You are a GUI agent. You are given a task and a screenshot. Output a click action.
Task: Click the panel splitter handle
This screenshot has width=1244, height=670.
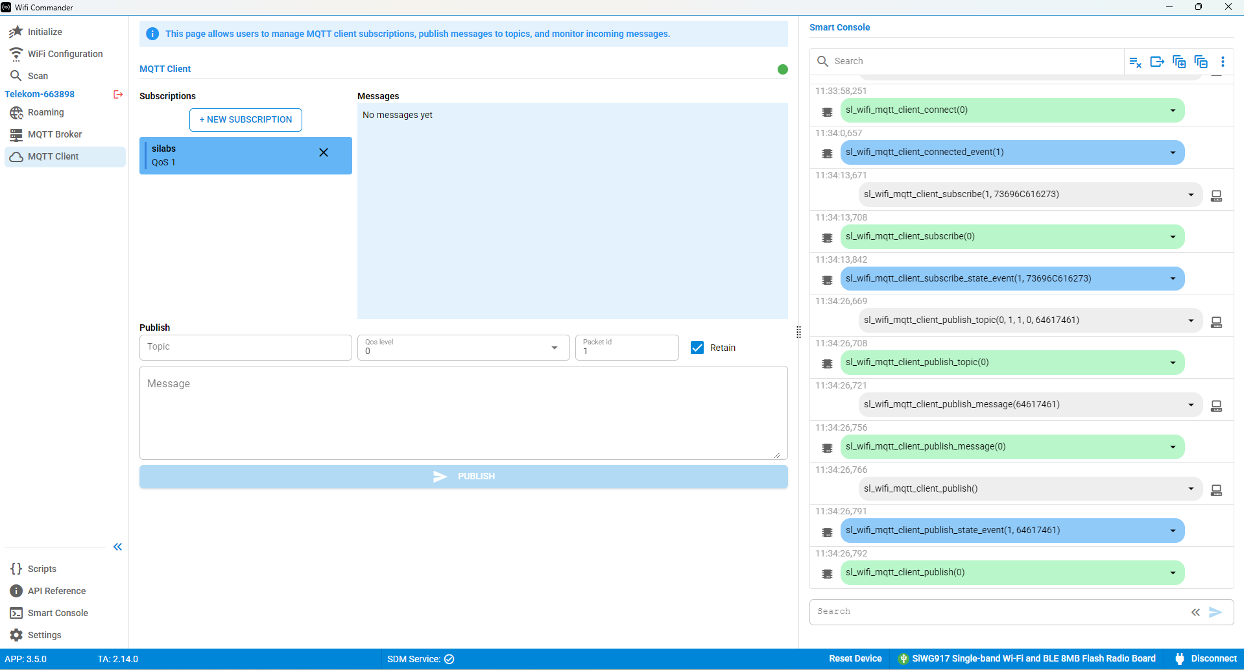click(x=798, y=332)
